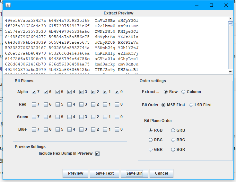The image size is (236, 182).
Task: Tick Blue bit plane 4
Action: tap(70, 129)
